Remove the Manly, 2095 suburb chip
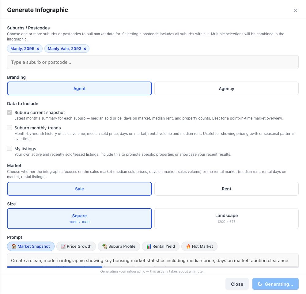306x294 pixels. 38,49
